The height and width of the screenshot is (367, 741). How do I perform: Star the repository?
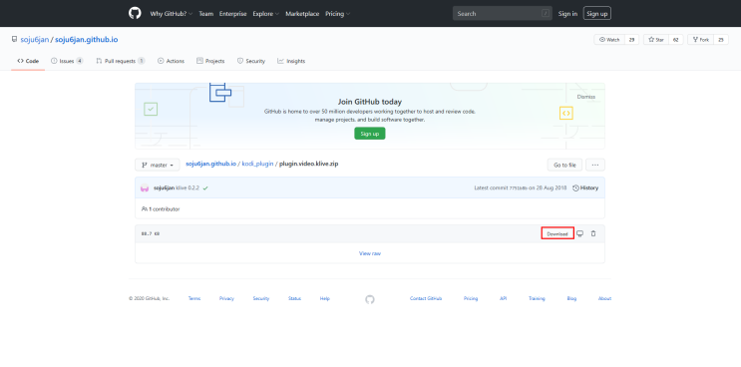[656, 40]
